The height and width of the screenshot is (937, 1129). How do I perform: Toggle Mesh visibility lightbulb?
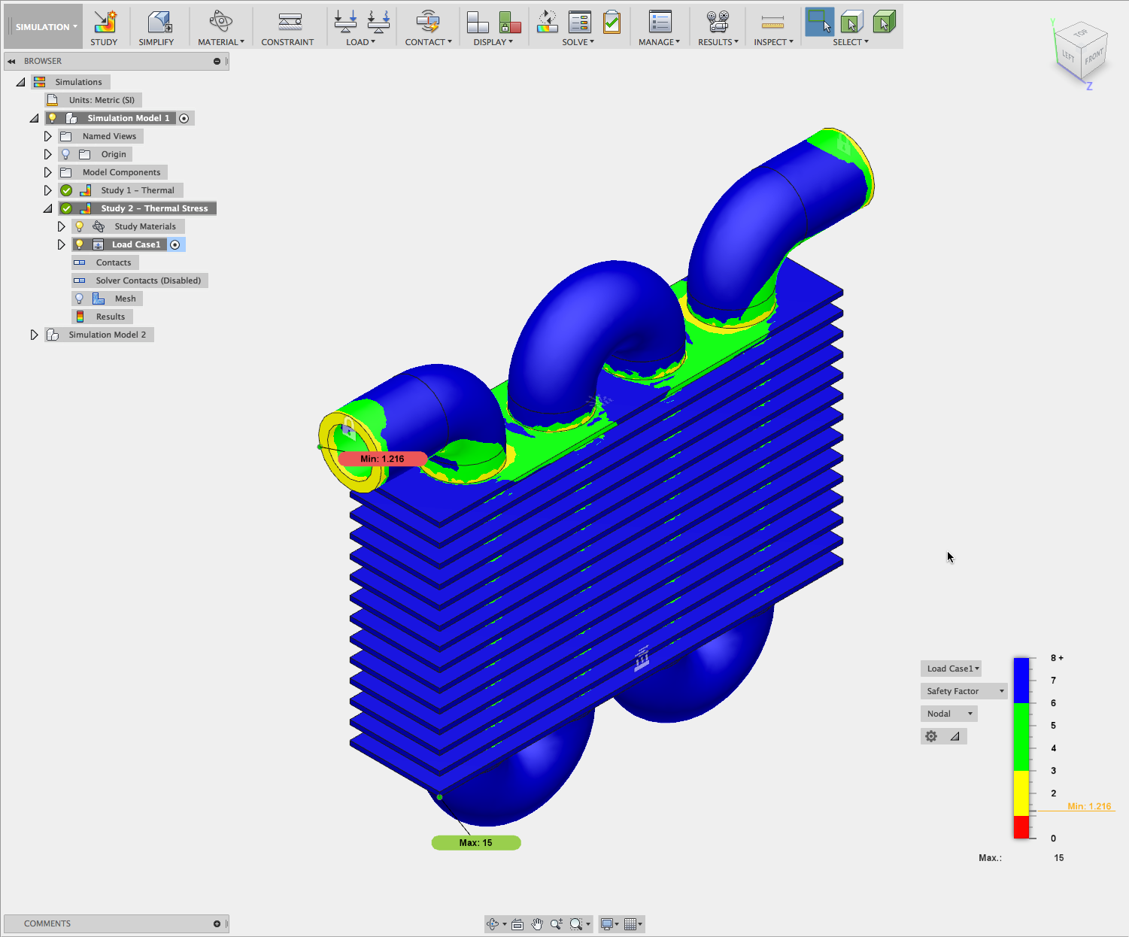79,299
